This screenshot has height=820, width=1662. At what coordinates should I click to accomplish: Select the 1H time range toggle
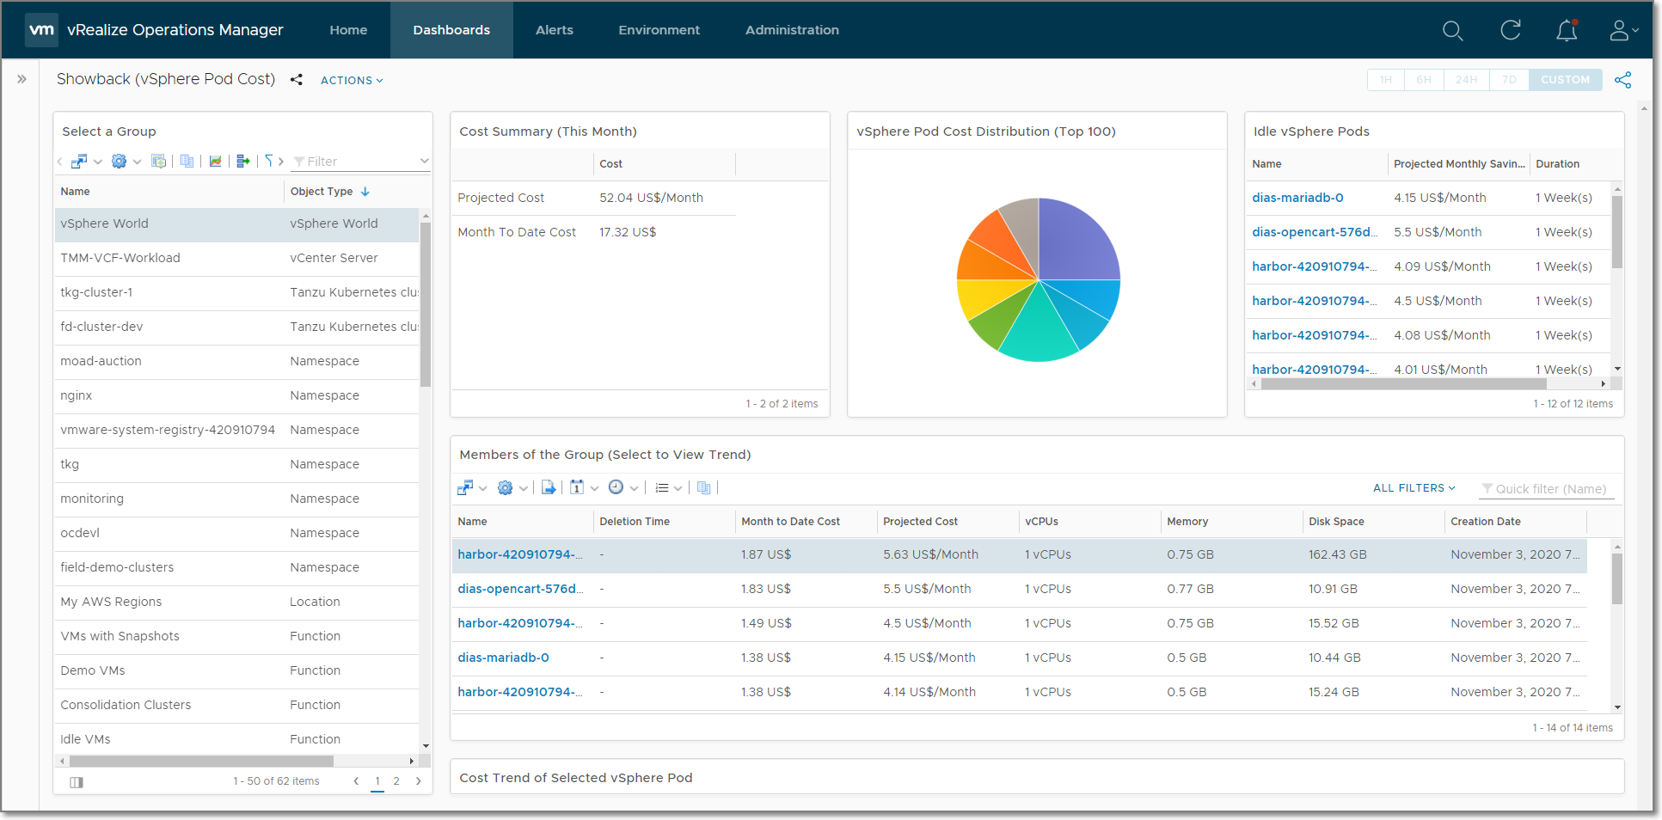coord(1386,80)
